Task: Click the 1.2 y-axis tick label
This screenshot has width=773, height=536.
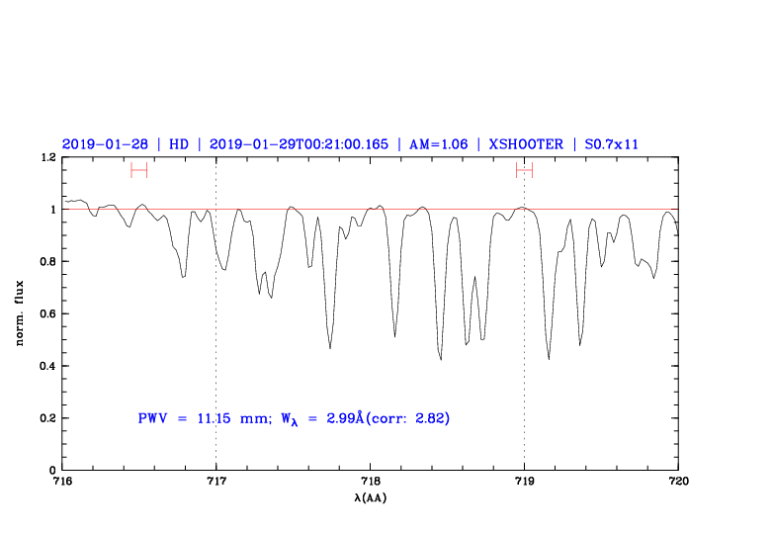Action: coord(45,158)
